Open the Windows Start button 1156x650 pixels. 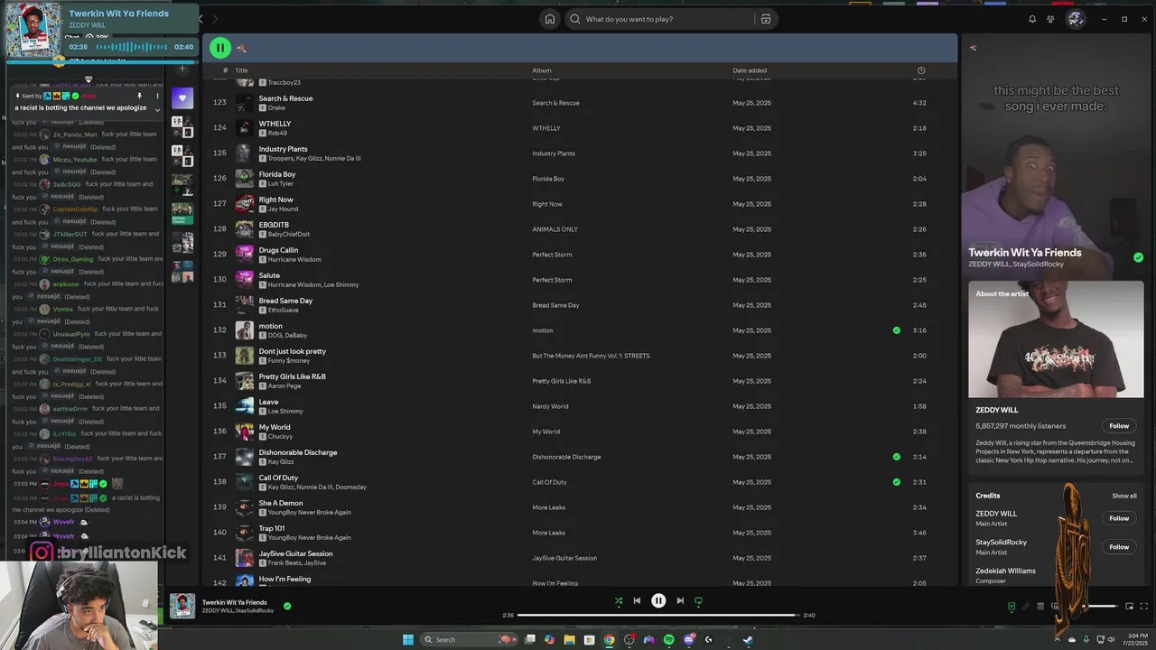pyautogui.click(x=407, y=639)
